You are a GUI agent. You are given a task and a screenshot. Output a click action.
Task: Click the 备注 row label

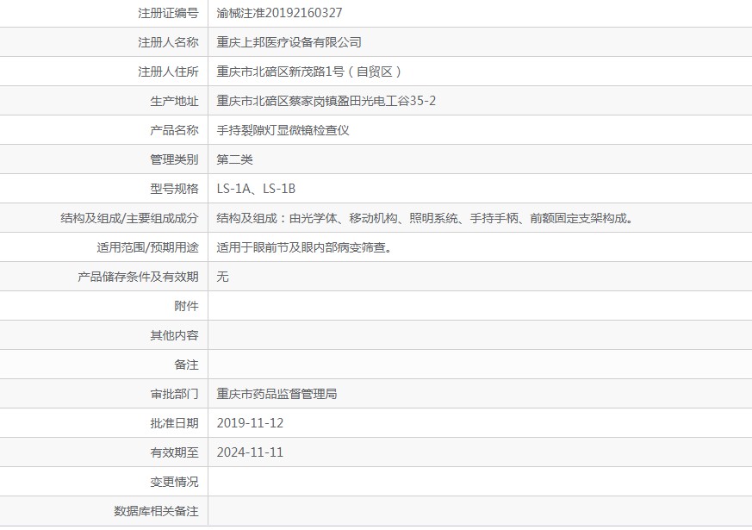pos(186,365)
